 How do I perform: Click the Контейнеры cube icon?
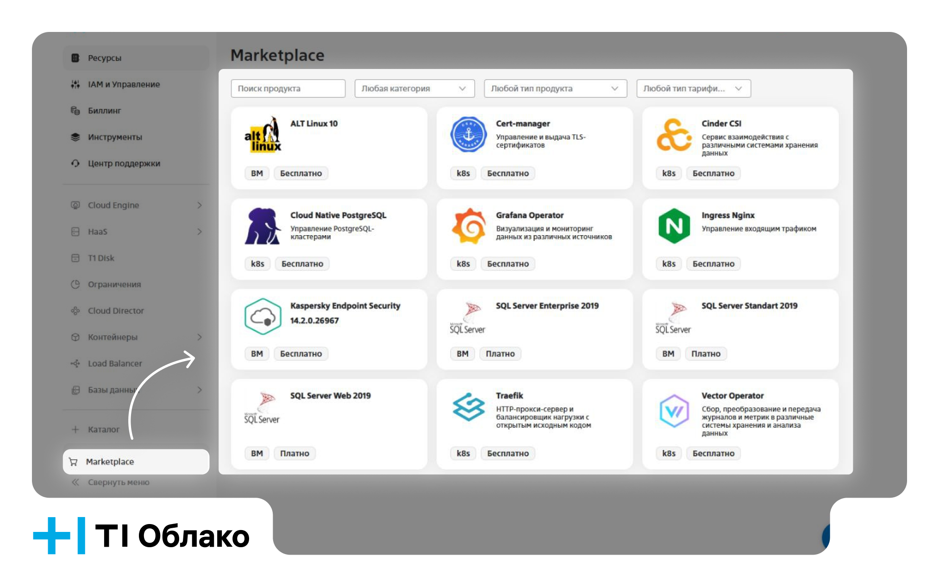tap(75, 337)
